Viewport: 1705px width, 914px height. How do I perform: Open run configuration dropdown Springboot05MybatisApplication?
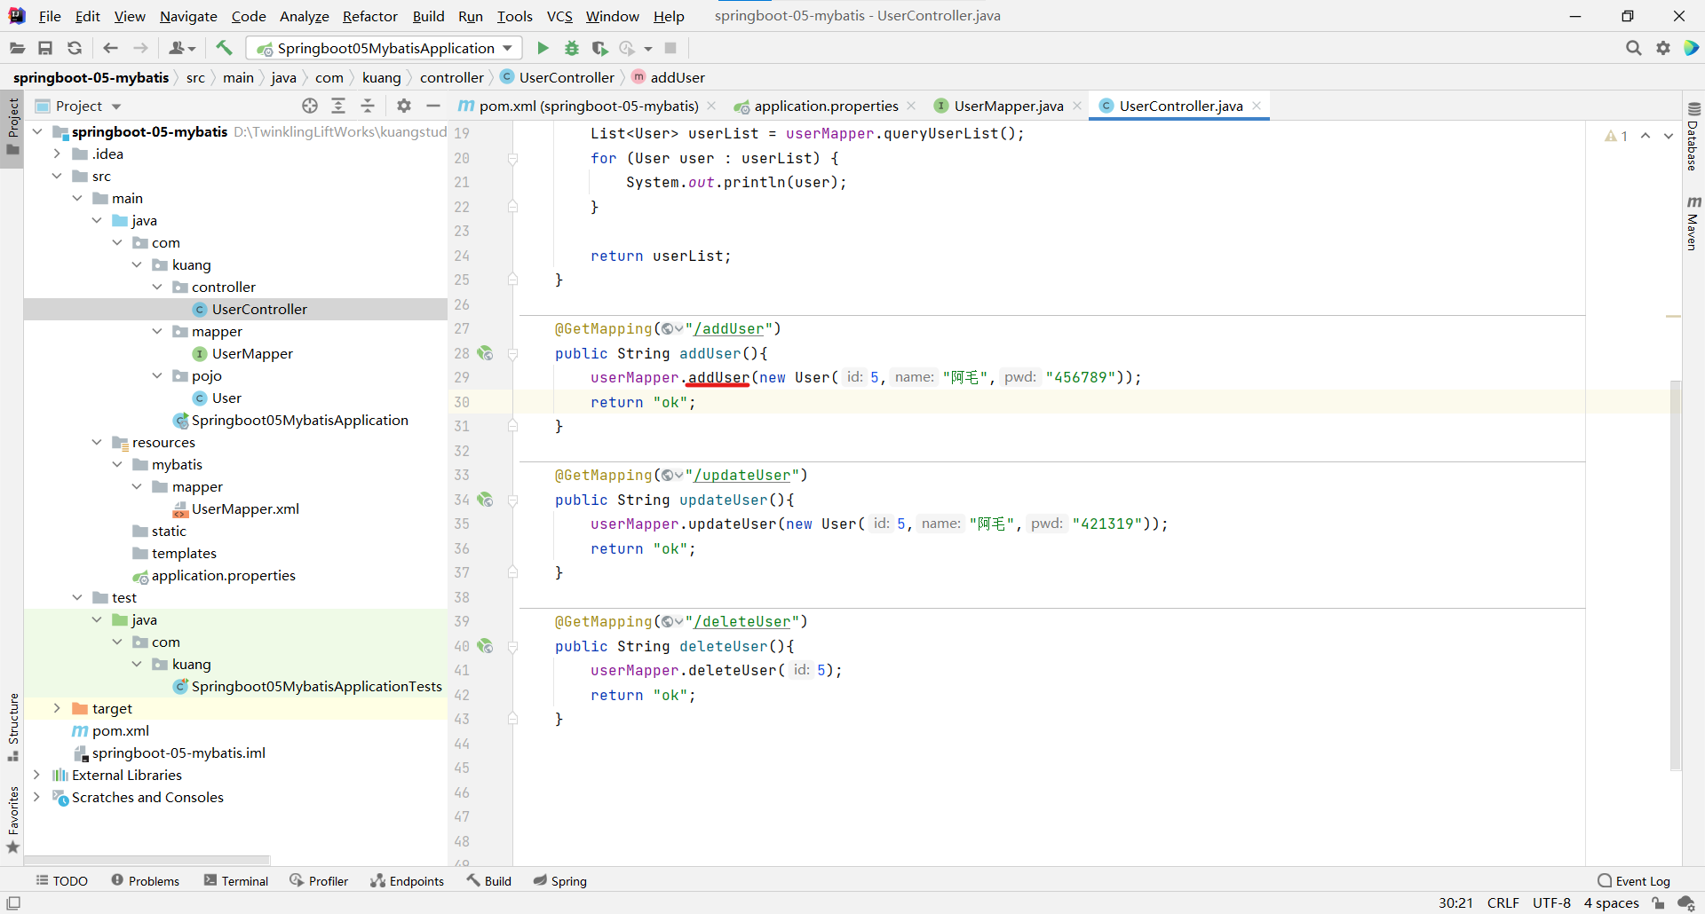click(385, 48)
